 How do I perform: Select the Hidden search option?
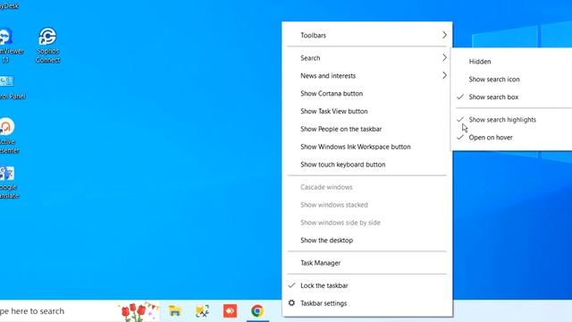(x=512, y=62)
